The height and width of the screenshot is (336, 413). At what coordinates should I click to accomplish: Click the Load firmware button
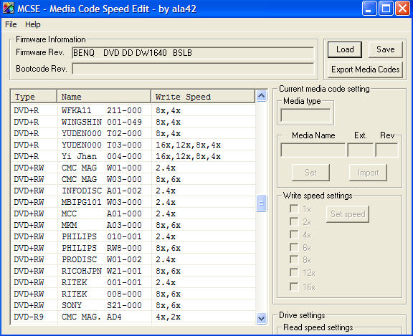345,49
